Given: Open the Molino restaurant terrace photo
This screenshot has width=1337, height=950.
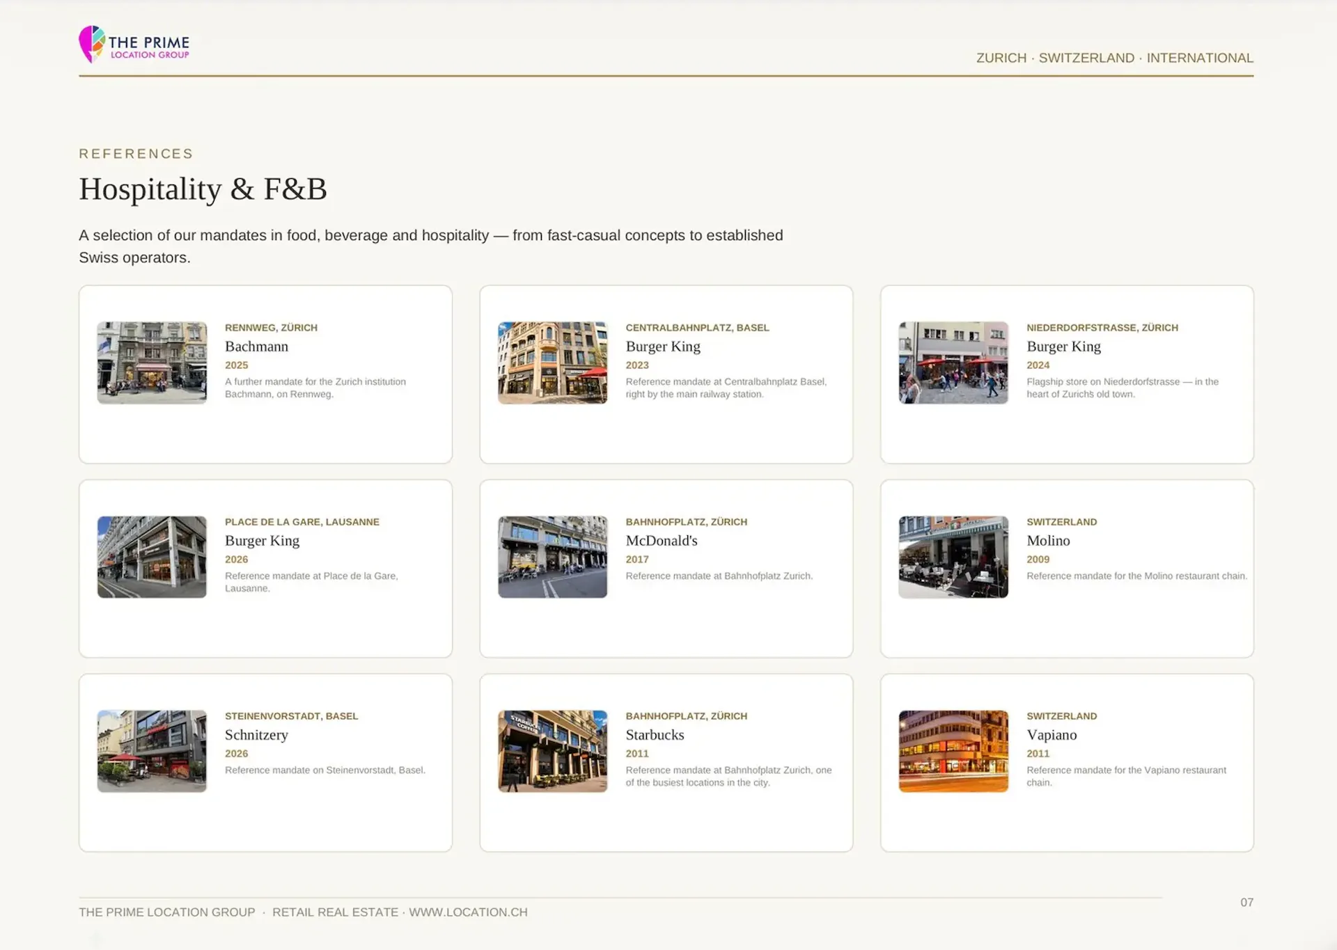Looking at the screenshot, I should pyautogui.click(x=953, y=557).
